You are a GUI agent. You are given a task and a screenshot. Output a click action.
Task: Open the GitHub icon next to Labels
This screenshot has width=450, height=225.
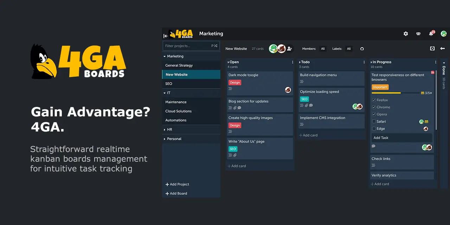tap(362, 49)
